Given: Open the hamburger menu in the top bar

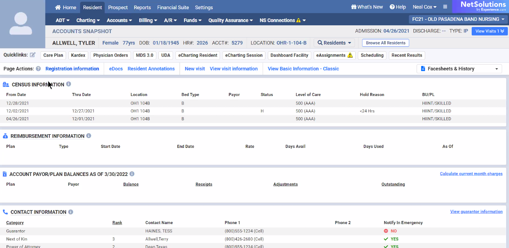Looking at the screenshot, I should (x=445, y=7).
